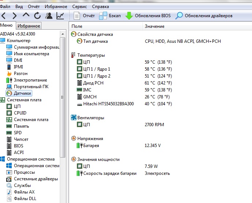
Task: Open Память in the tree
Action: (18, 126)
